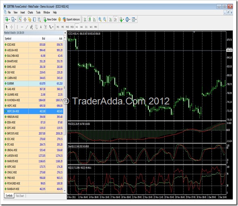Toggle chart Auto Scroll icon
The image size is (238, 206).
pos(110,19)
